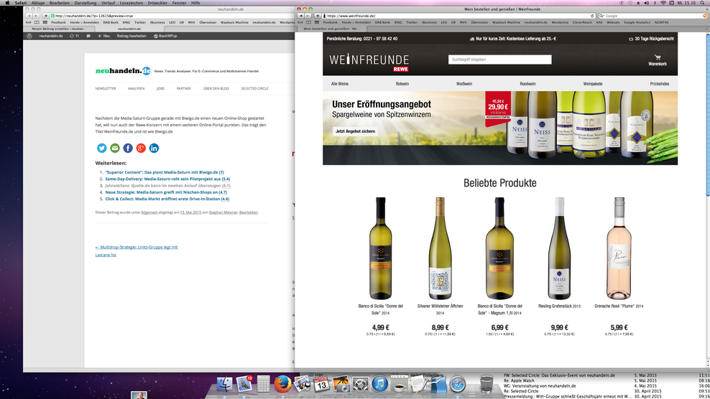Share article via email icon

coord(115,148)
